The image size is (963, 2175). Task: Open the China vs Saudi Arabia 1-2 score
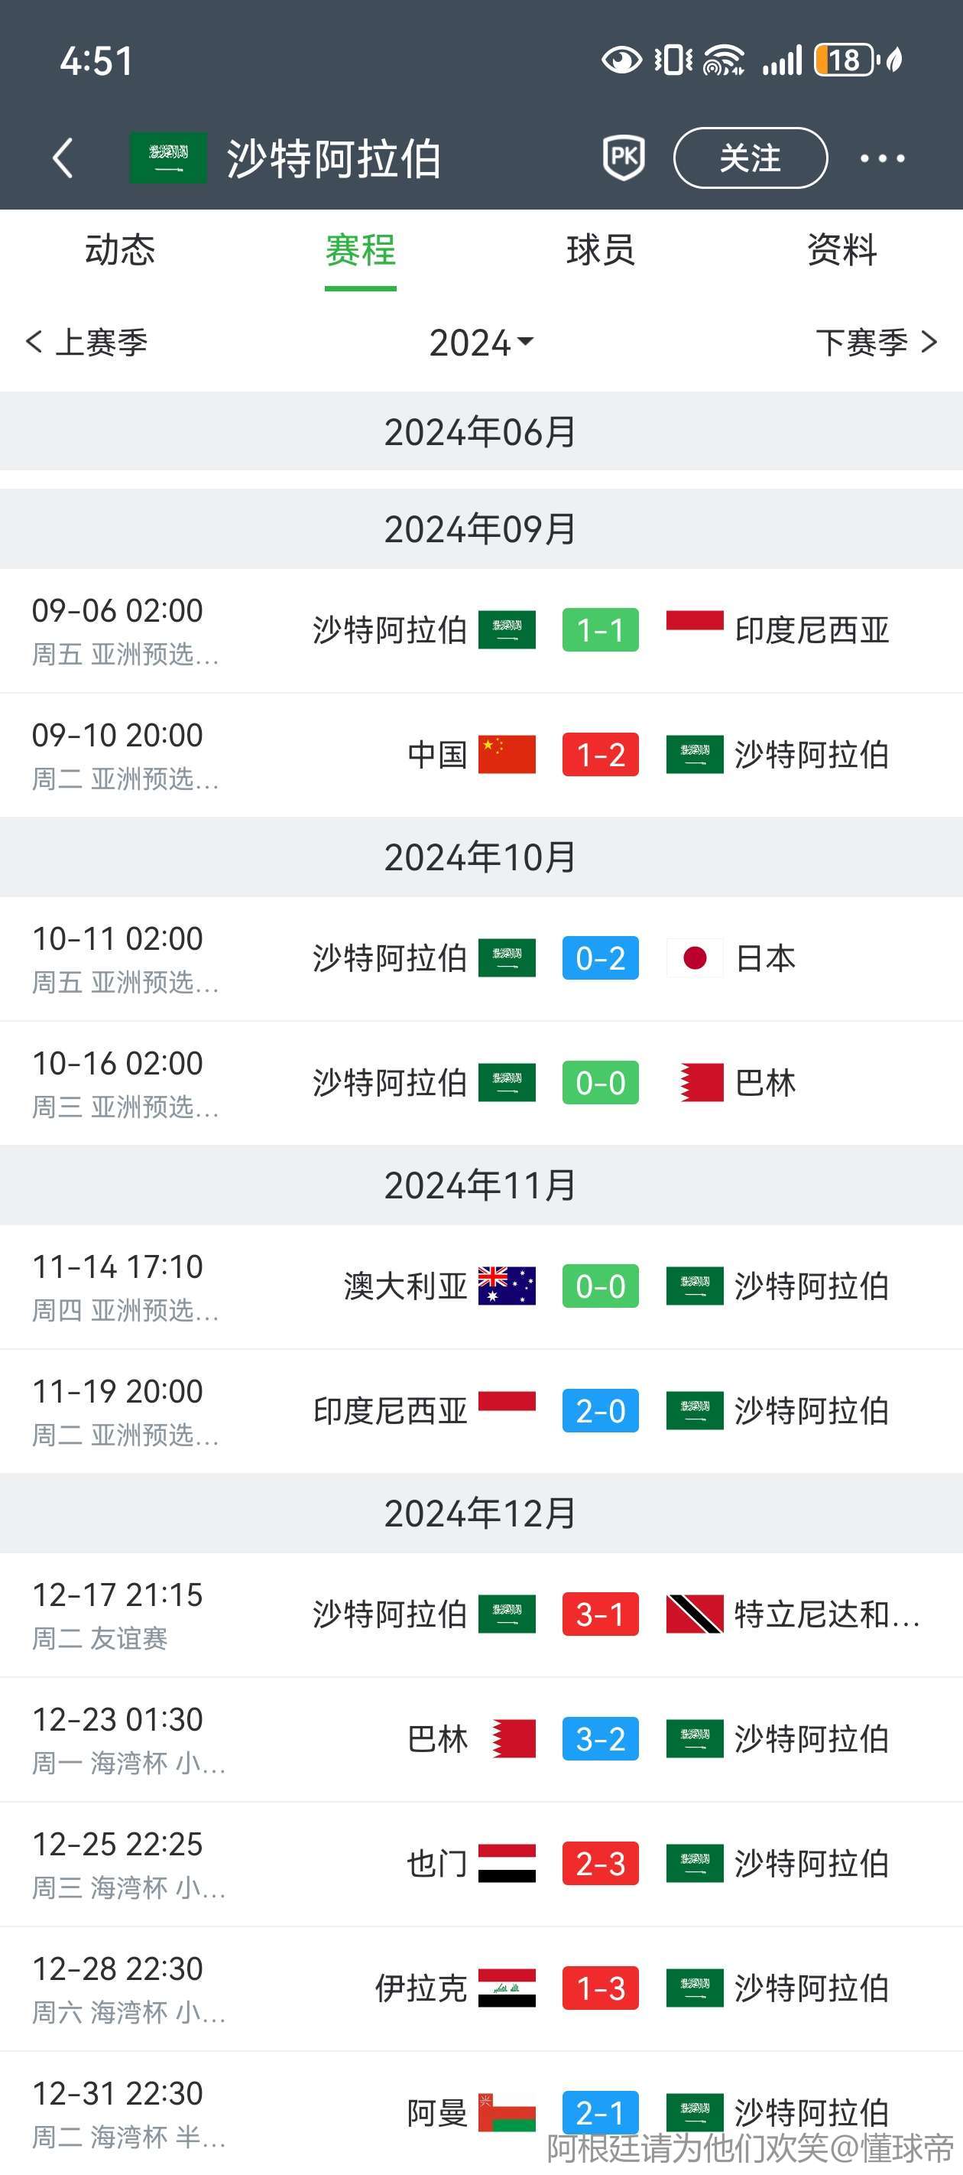pos(600,754)
